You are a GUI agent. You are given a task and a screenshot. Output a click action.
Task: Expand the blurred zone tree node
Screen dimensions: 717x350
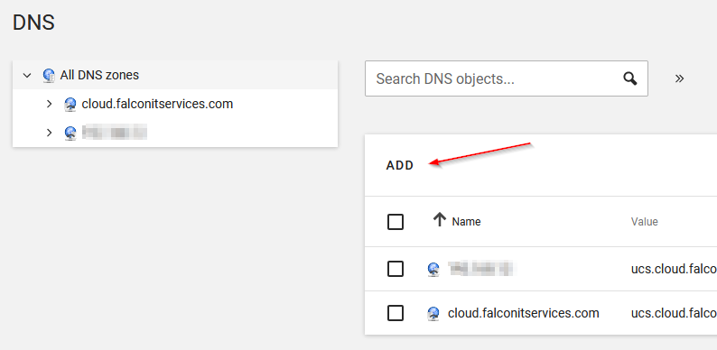click(x=50, y=133)
